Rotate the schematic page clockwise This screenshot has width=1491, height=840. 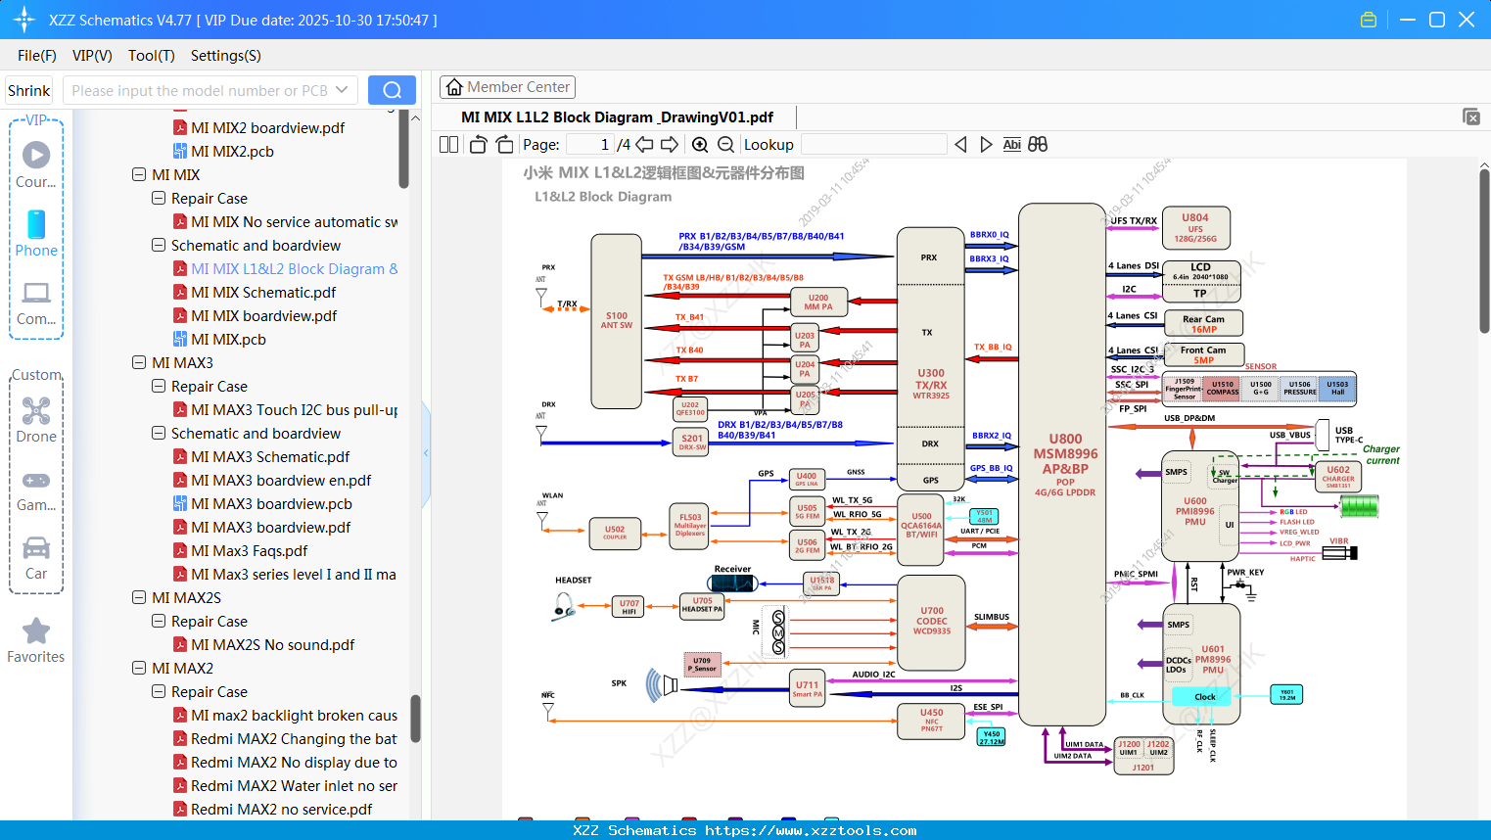pos(503,144)
